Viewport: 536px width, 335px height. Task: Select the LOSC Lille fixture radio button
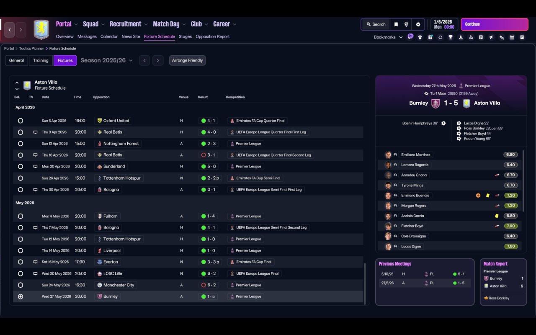(x=21, y=274)
